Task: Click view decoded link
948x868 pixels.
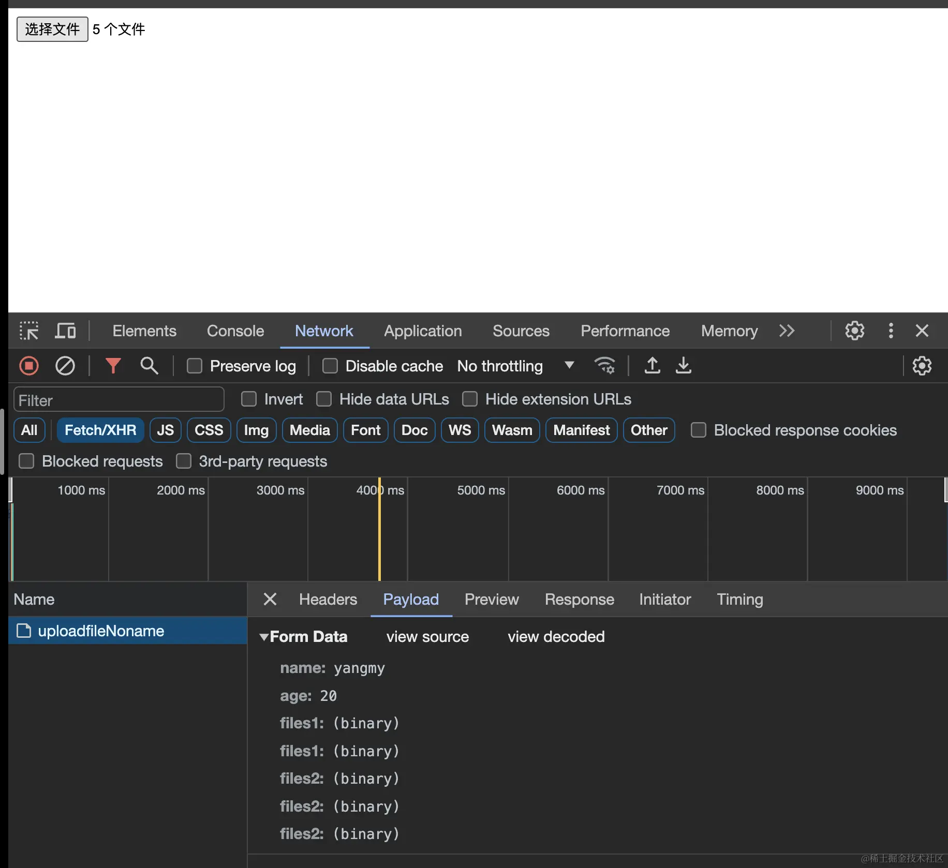Action: point(556,637)
